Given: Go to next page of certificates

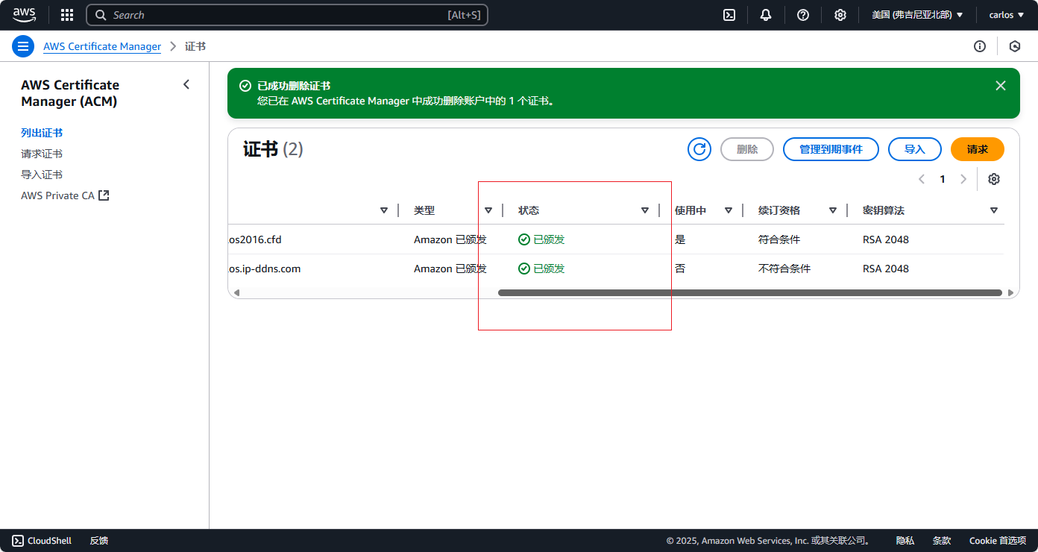Looking at the screenshot, I should pyautogui.click(x=963, y=179).
